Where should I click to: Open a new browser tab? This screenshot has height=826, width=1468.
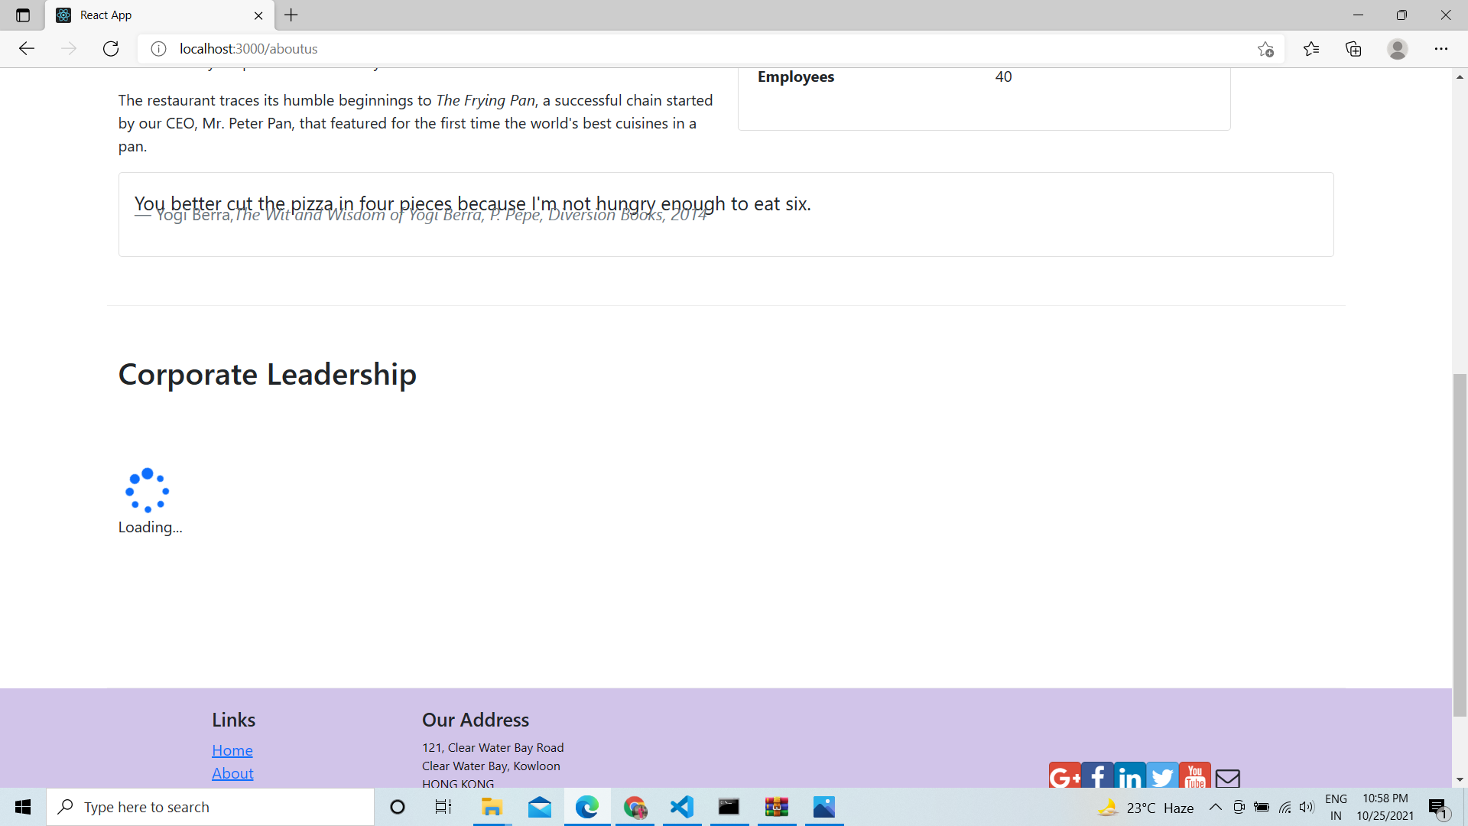click(x=291, y=15)
